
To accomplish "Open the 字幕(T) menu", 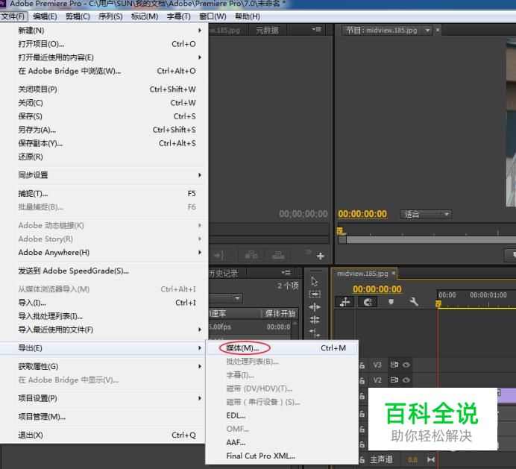I will point(179,16).
